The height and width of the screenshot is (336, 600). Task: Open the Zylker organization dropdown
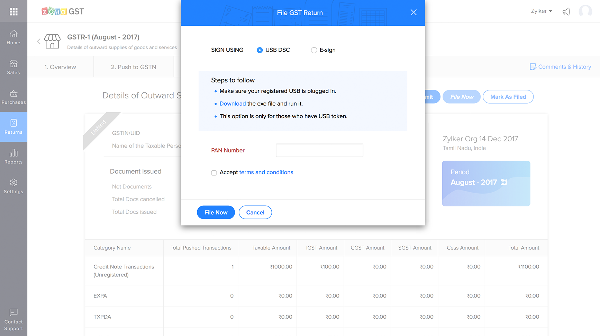[541, 11]
